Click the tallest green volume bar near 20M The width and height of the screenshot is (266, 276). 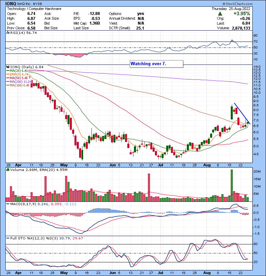click(232, 186)
